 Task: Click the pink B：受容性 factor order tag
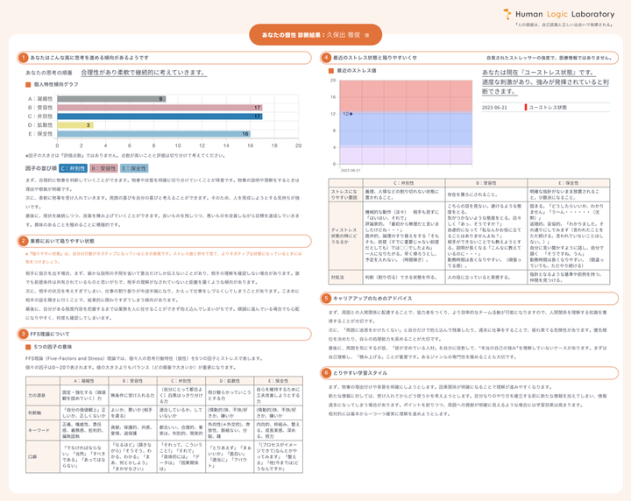pyautogui.click(x=103, y=168)
